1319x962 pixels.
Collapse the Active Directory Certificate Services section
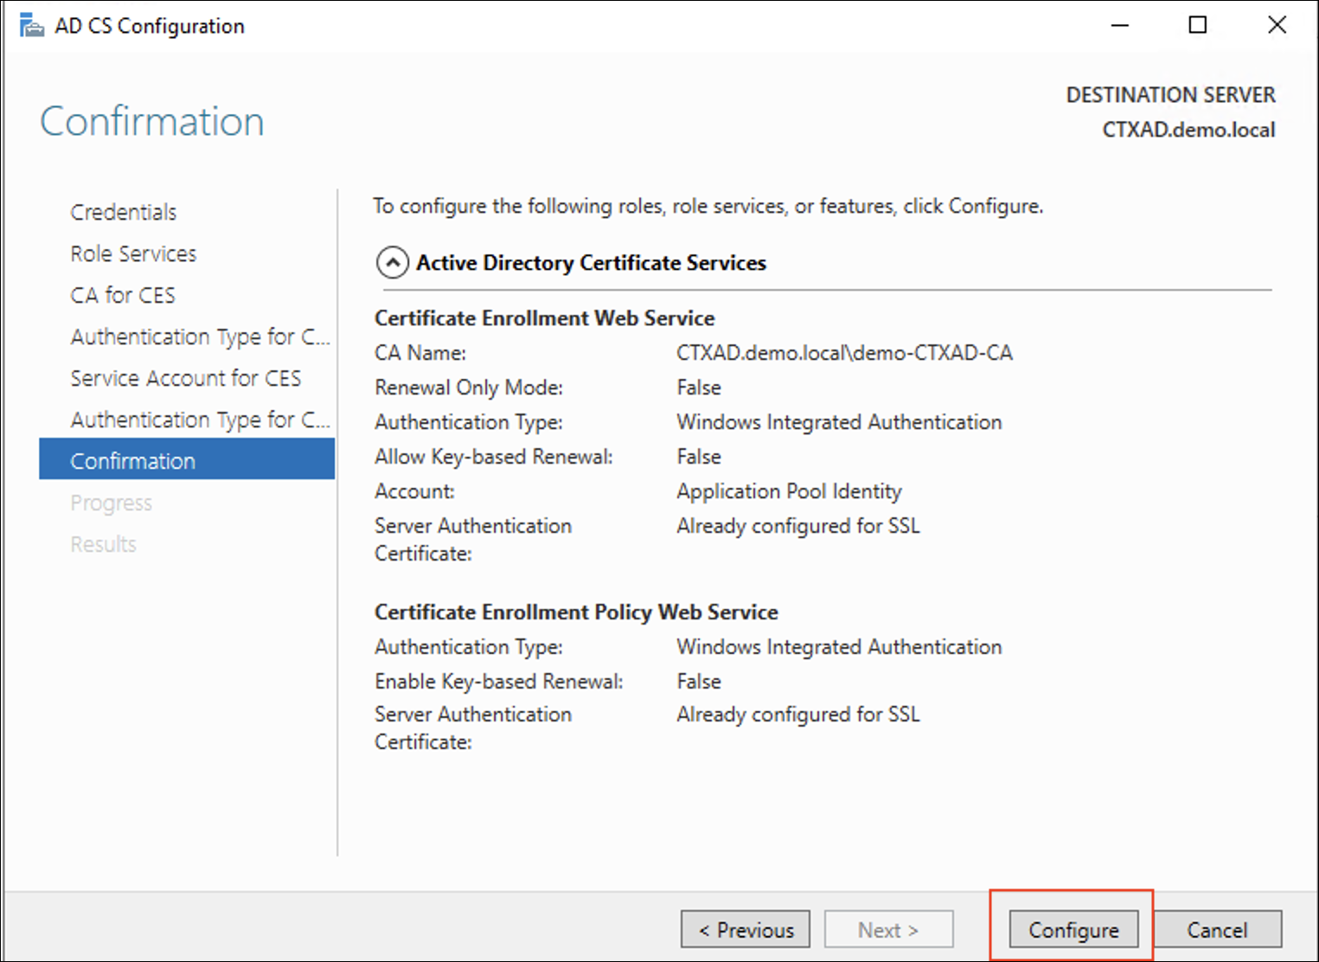[x=393, y=262]
